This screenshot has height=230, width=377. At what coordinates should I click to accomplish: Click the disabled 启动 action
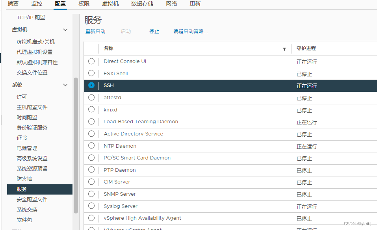tap(126, 32)
